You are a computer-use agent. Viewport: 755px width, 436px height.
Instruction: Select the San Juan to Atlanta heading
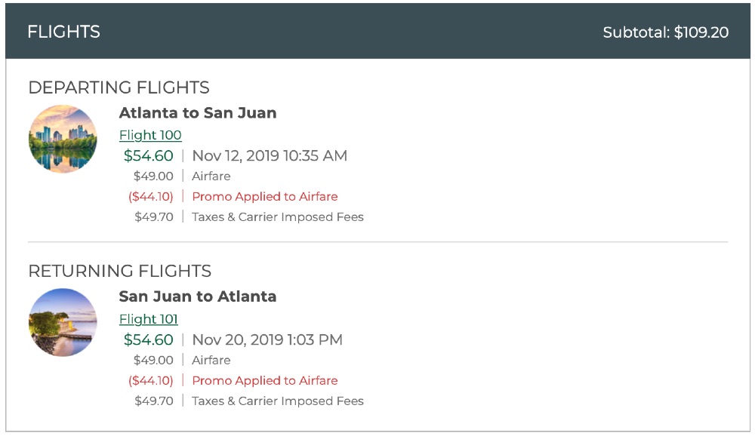point(198,296)
